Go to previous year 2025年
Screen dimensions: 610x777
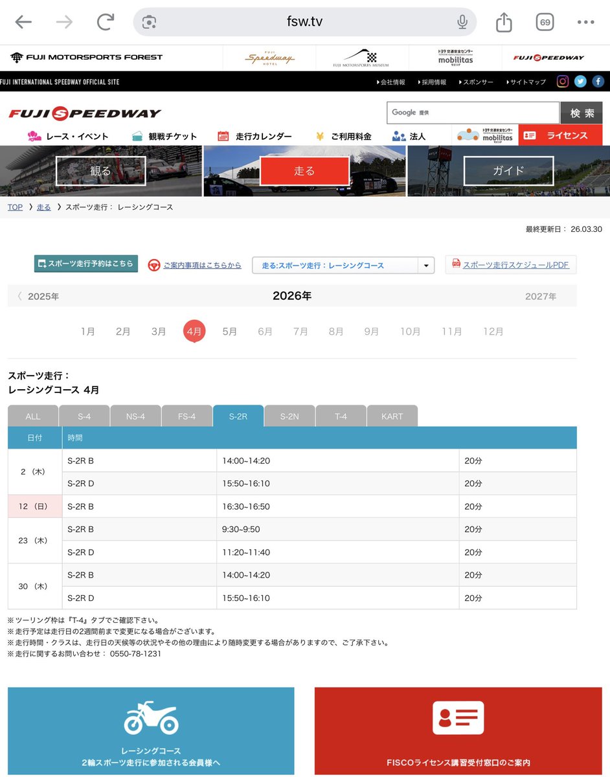(38, 296)
